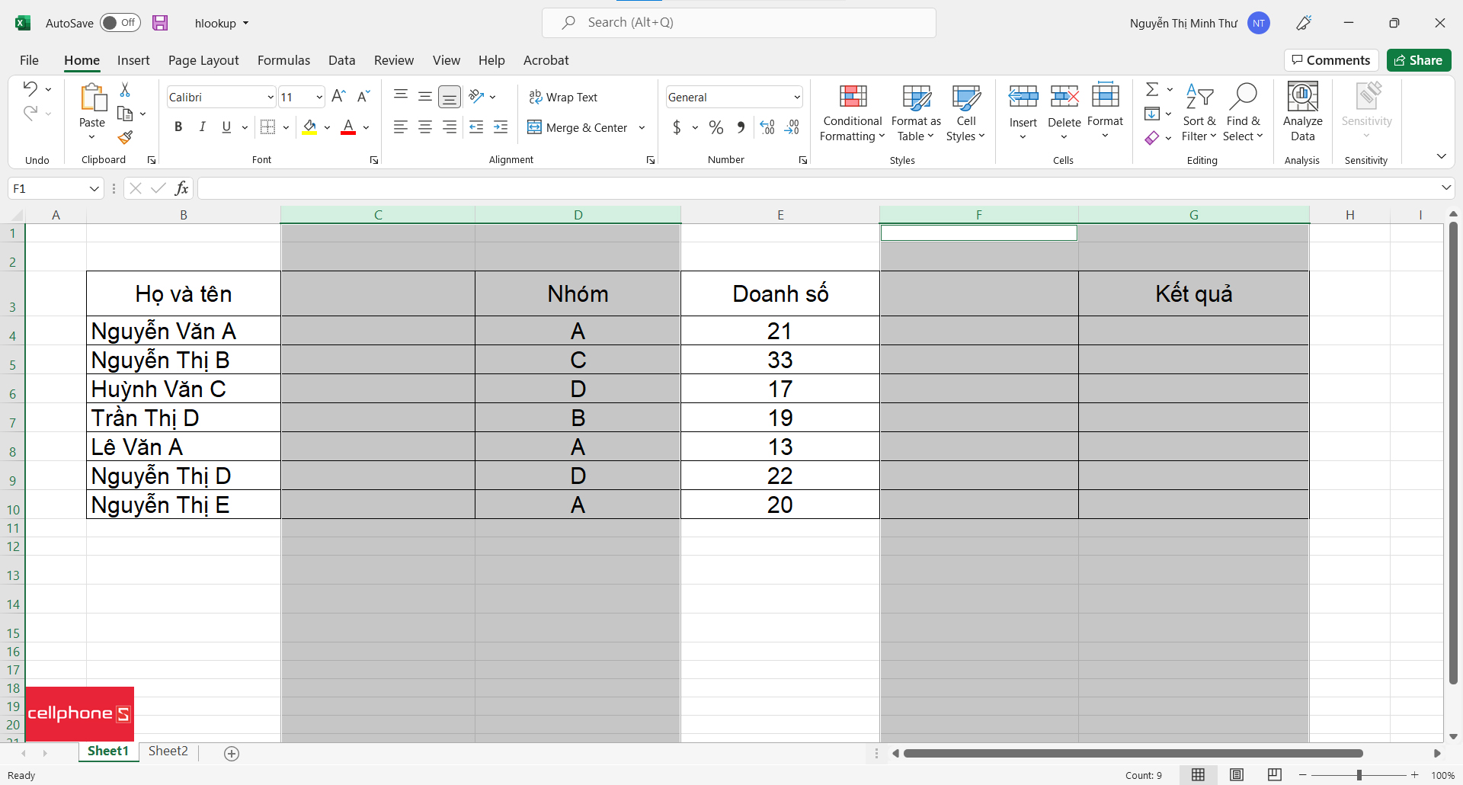Click the horizontal scrollbar thumb

click(x=1133, y=753)
